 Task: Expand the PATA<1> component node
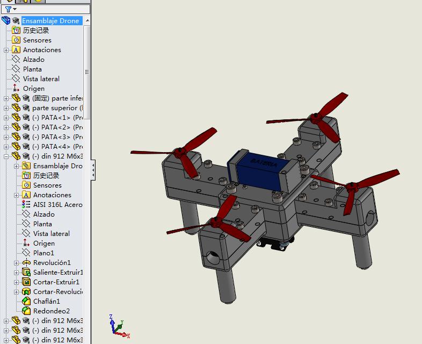[x=6, y=118]
